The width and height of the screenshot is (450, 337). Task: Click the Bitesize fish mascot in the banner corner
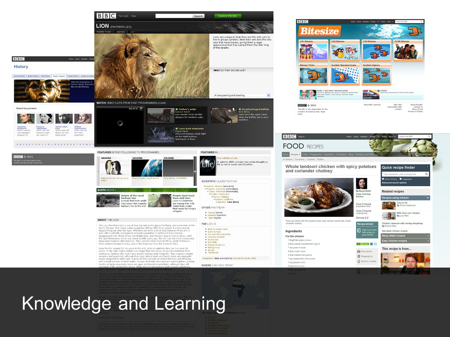pyautogui.click(x=415, y=31)
